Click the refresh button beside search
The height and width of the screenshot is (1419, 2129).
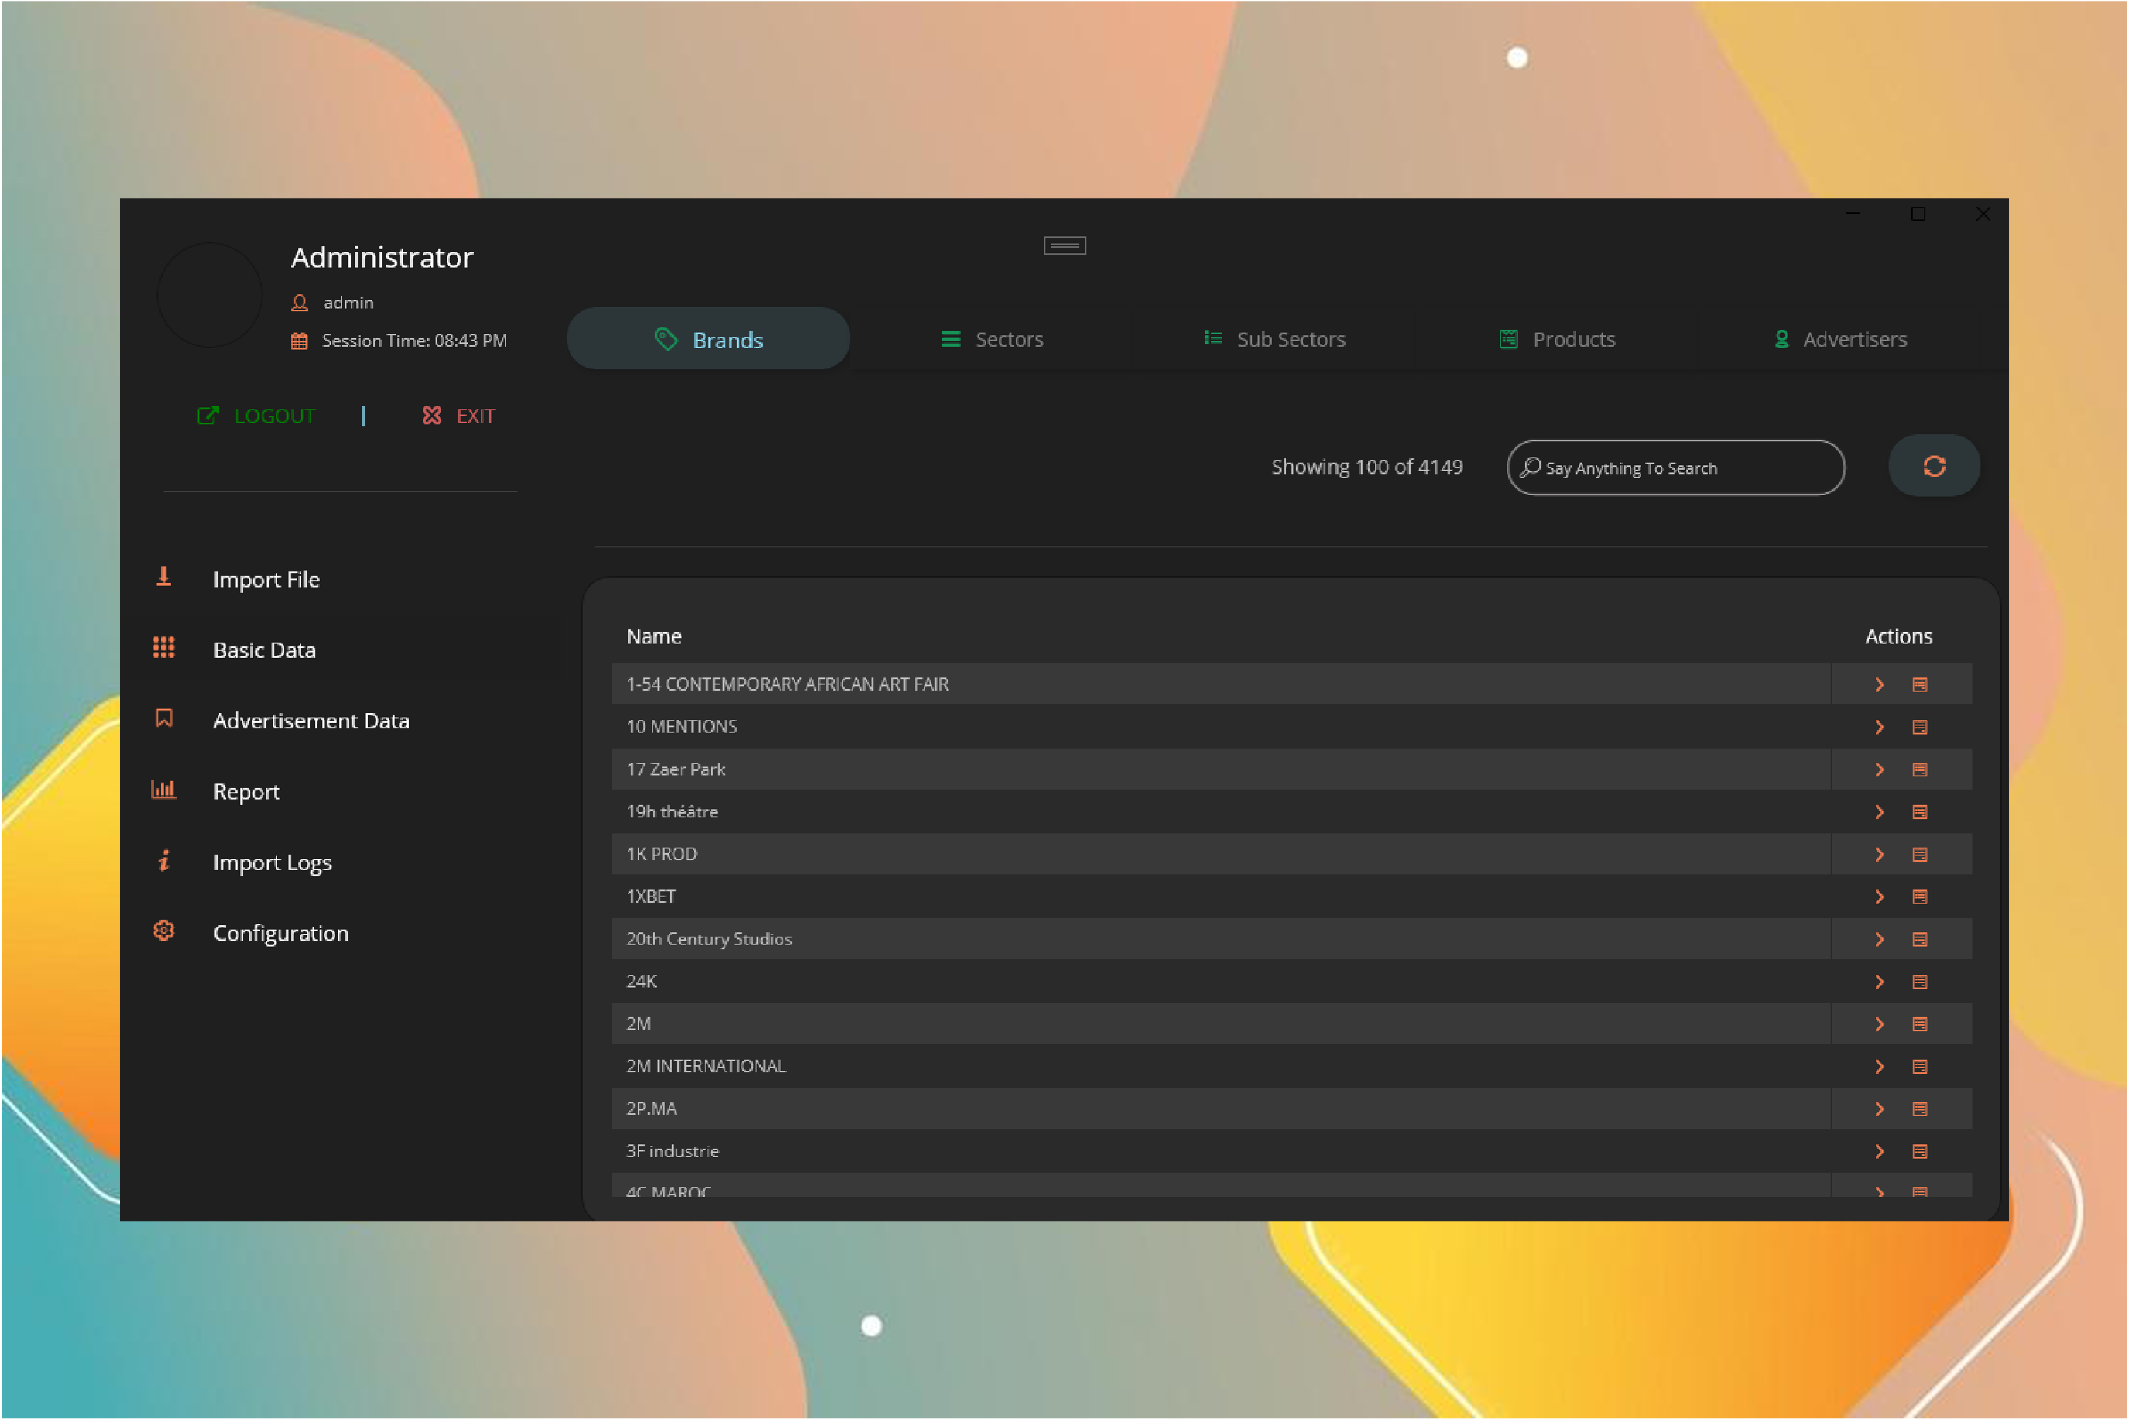pyautogui.click(x=1934, y=466)
